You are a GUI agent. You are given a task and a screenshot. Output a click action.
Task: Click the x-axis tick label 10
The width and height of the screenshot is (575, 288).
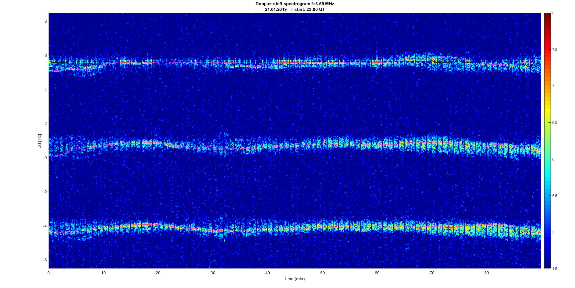point(103,273)
